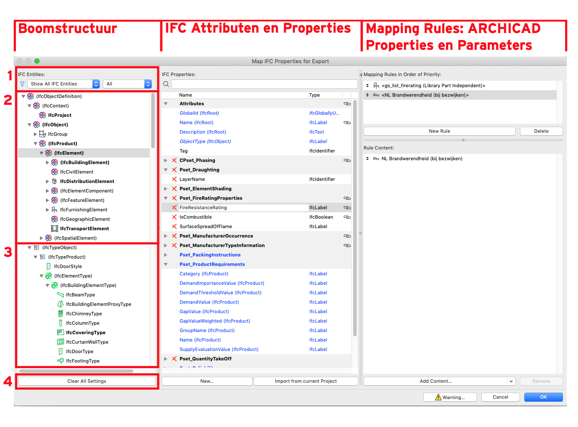
Task: Select the NL Brandwerendheid rule content row
Action: coord(460,159)
